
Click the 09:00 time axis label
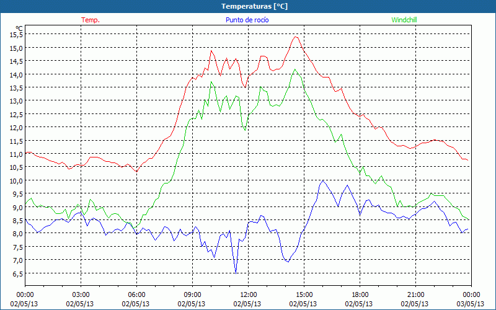point(193,294)
